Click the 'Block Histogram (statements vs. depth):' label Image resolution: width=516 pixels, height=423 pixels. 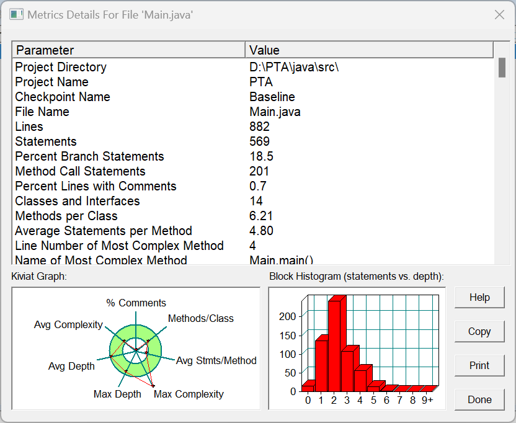pos(357,276)
